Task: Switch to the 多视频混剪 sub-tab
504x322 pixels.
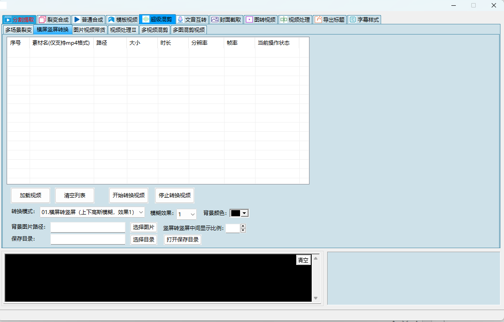Action: [x=155, y=30]
